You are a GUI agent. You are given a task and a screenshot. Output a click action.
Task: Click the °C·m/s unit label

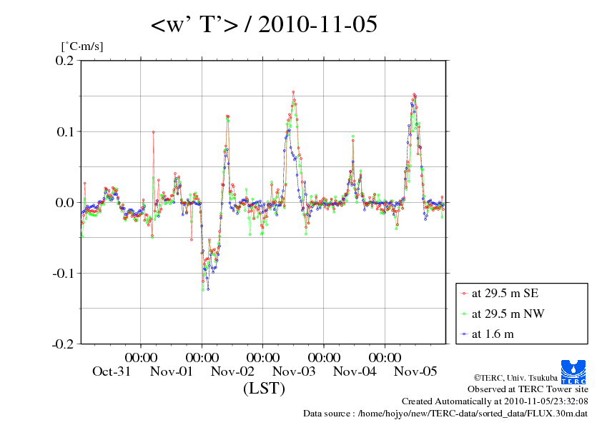pos(82,46)
